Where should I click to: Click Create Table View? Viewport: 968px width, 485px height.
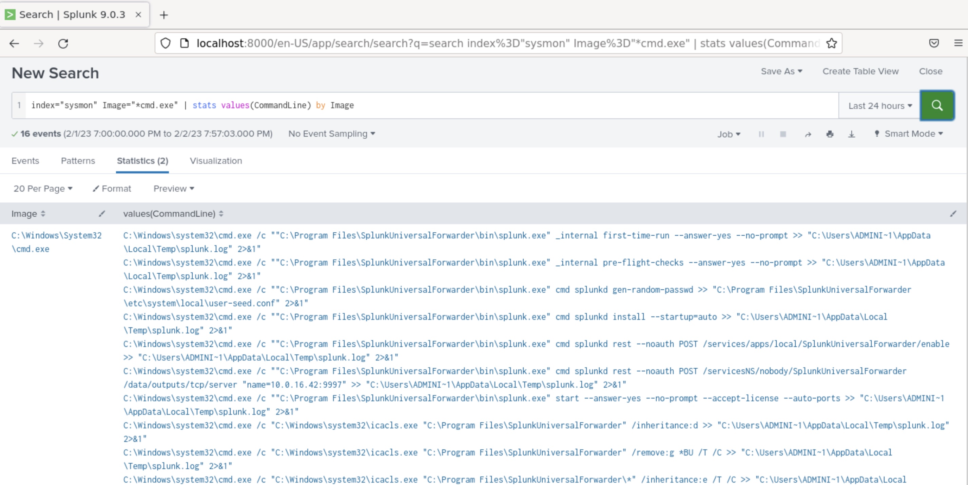(x=860, y=71)
